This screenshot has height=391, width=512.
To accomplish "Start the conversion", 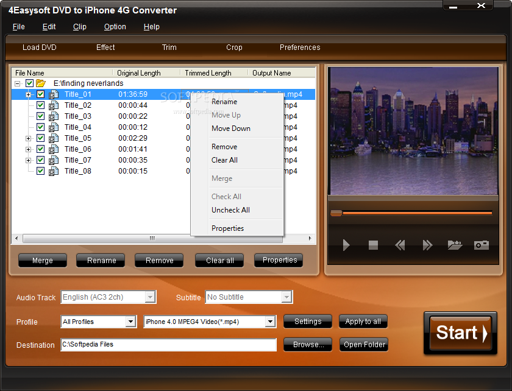I will [460, 333].
